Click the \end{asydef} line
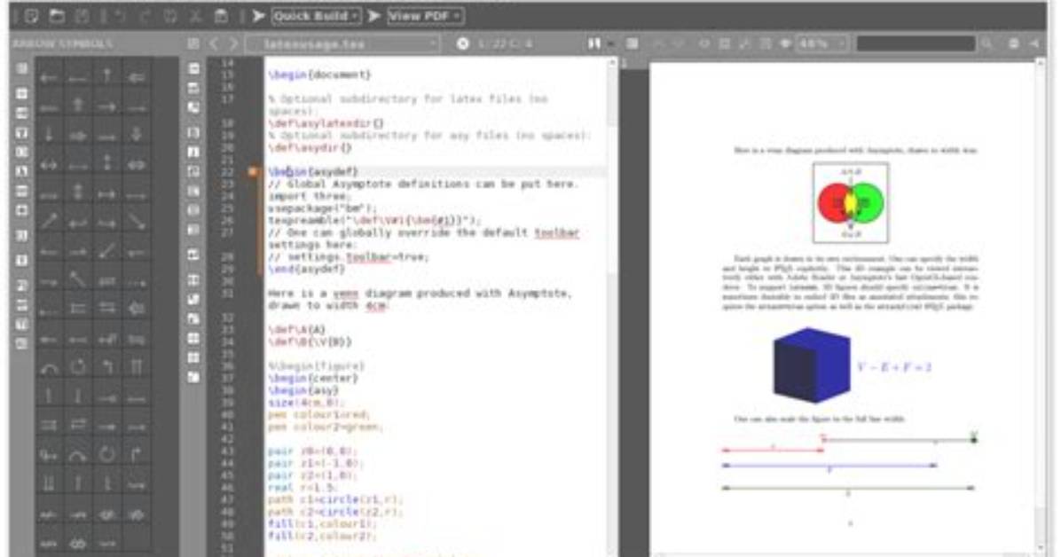This screenshot has height=557, width=1061. [307, 270]
